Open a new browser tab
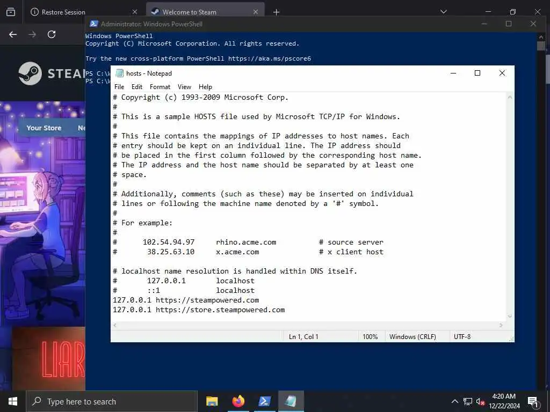This screenshot has width=550, height=412. click(277, 12)
